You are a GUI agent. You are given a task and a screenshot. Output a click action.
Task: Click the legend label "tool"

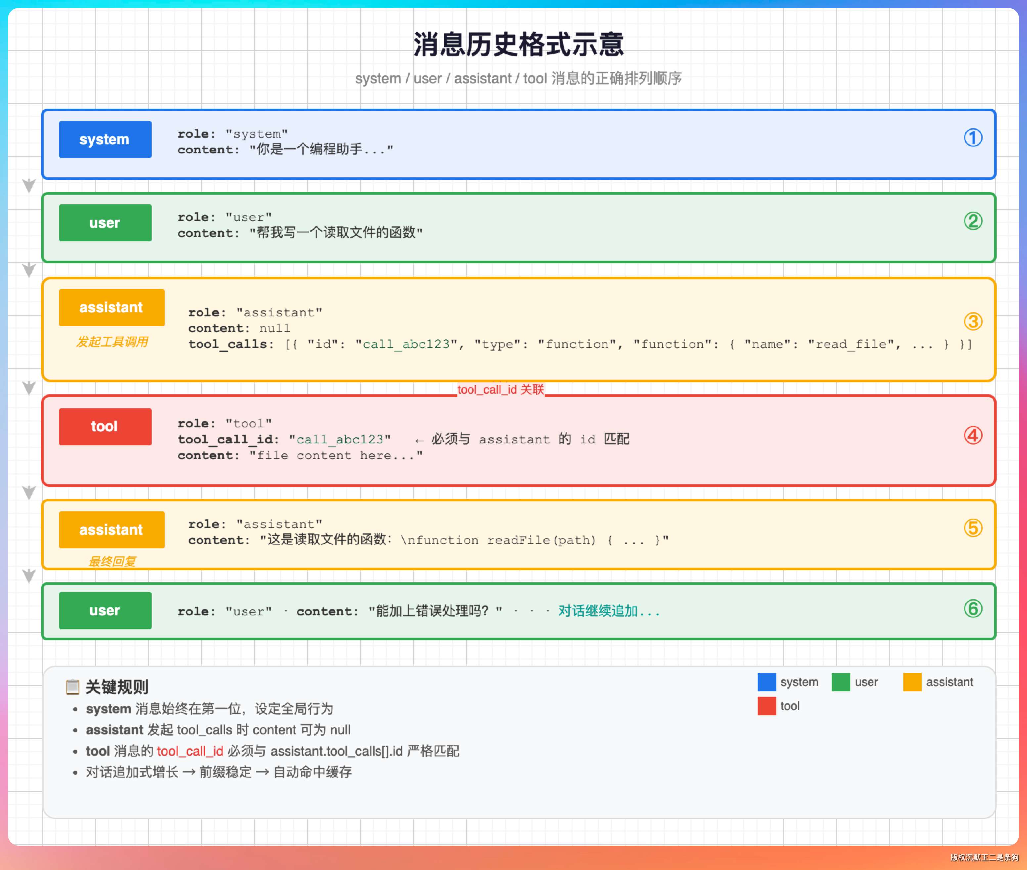tap(790, 706)
